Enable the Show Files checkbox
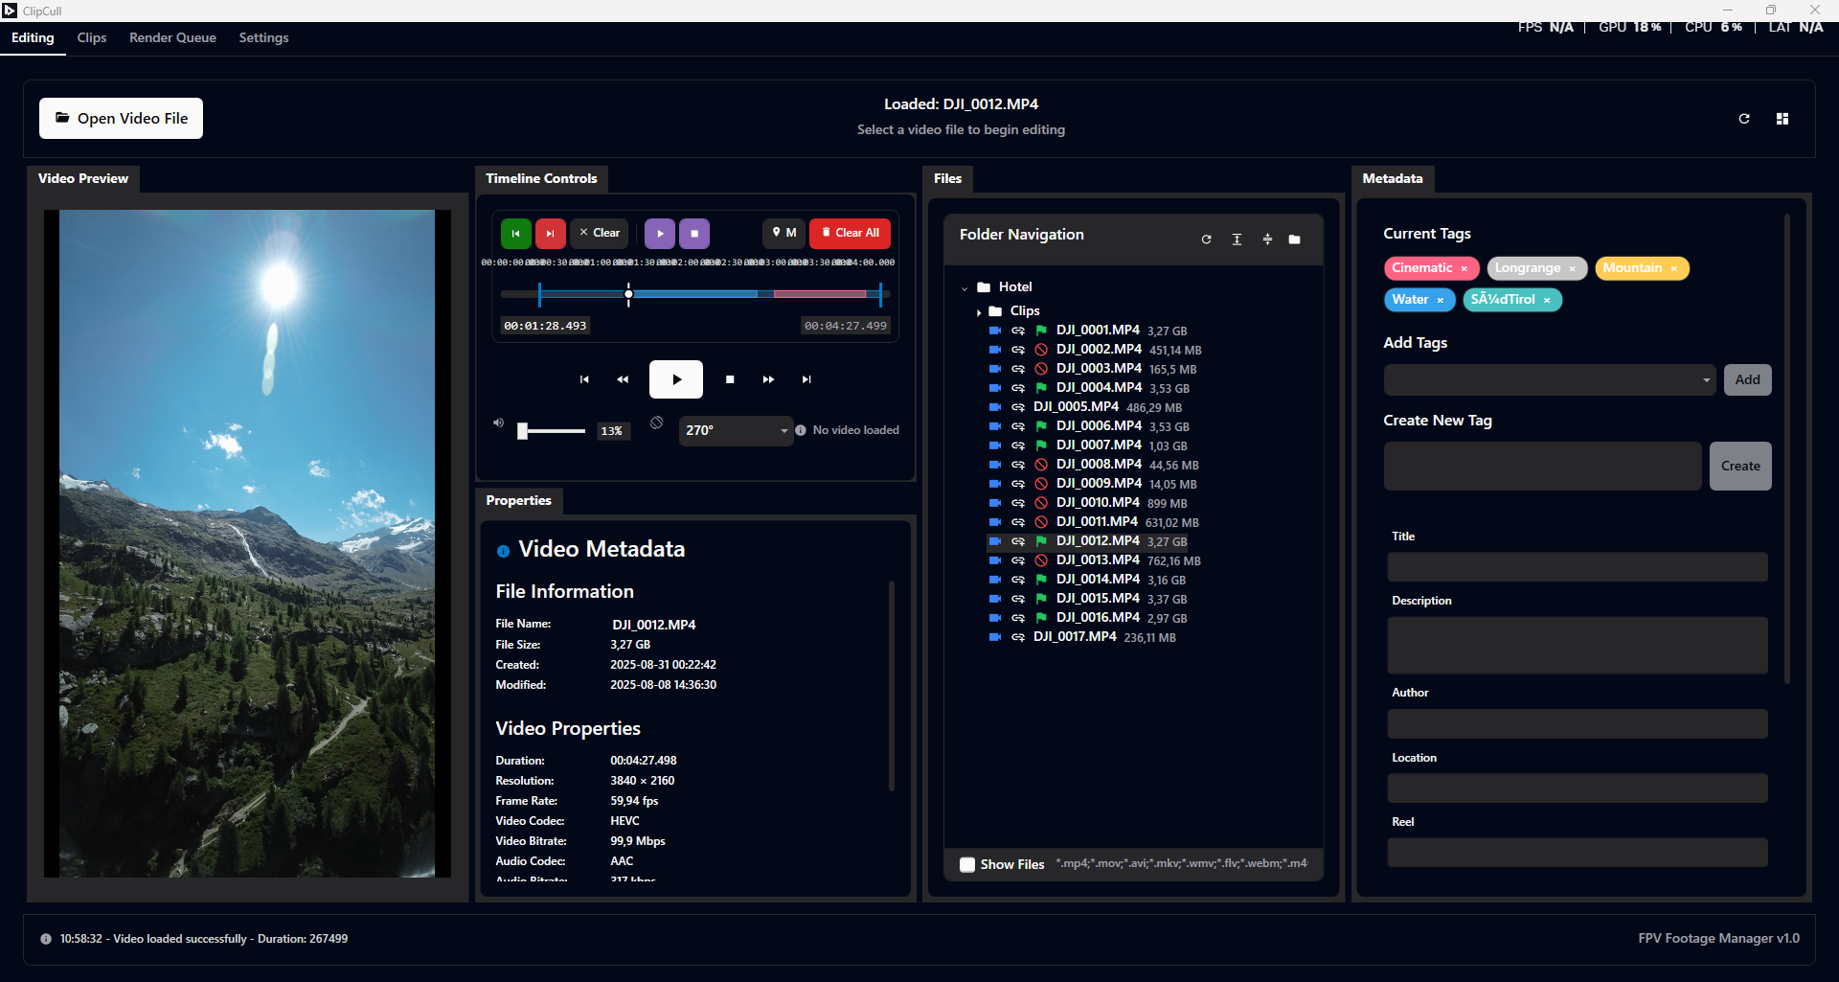The image size is (1839, 982). click(967, 864)
